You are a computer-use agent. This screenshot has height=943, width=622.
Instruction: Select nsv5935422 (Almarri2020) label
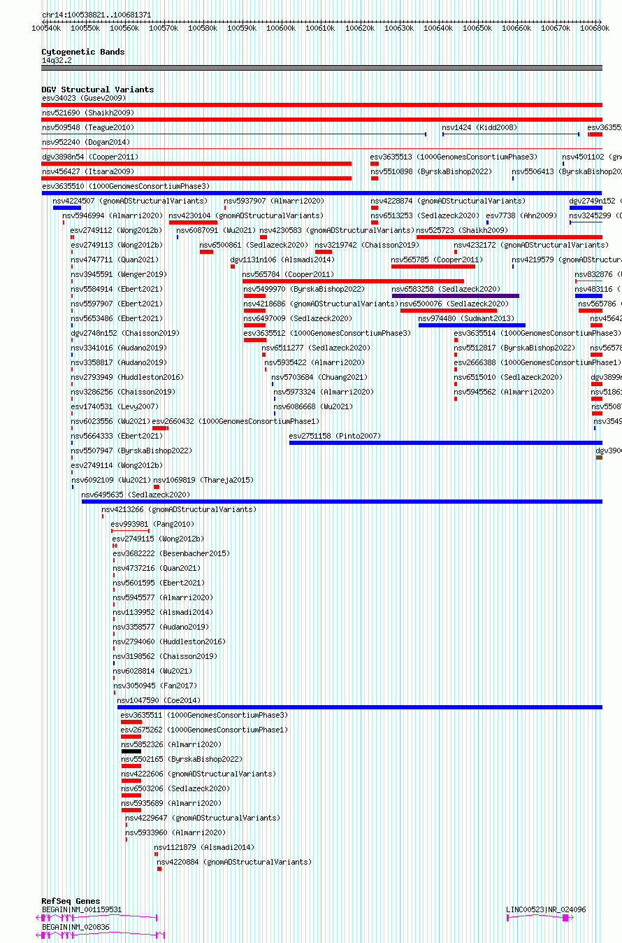coord(314,362)
